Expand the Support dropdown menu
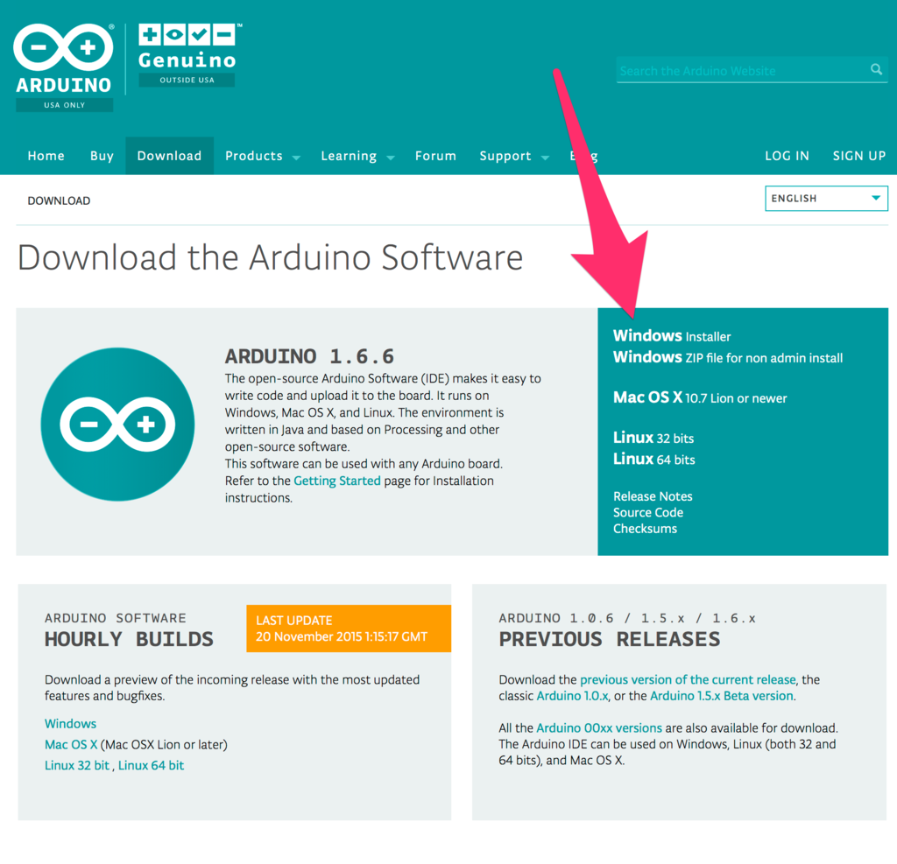Screen dimensions: 897x864 pyautogui.click(x=513, y=156)
